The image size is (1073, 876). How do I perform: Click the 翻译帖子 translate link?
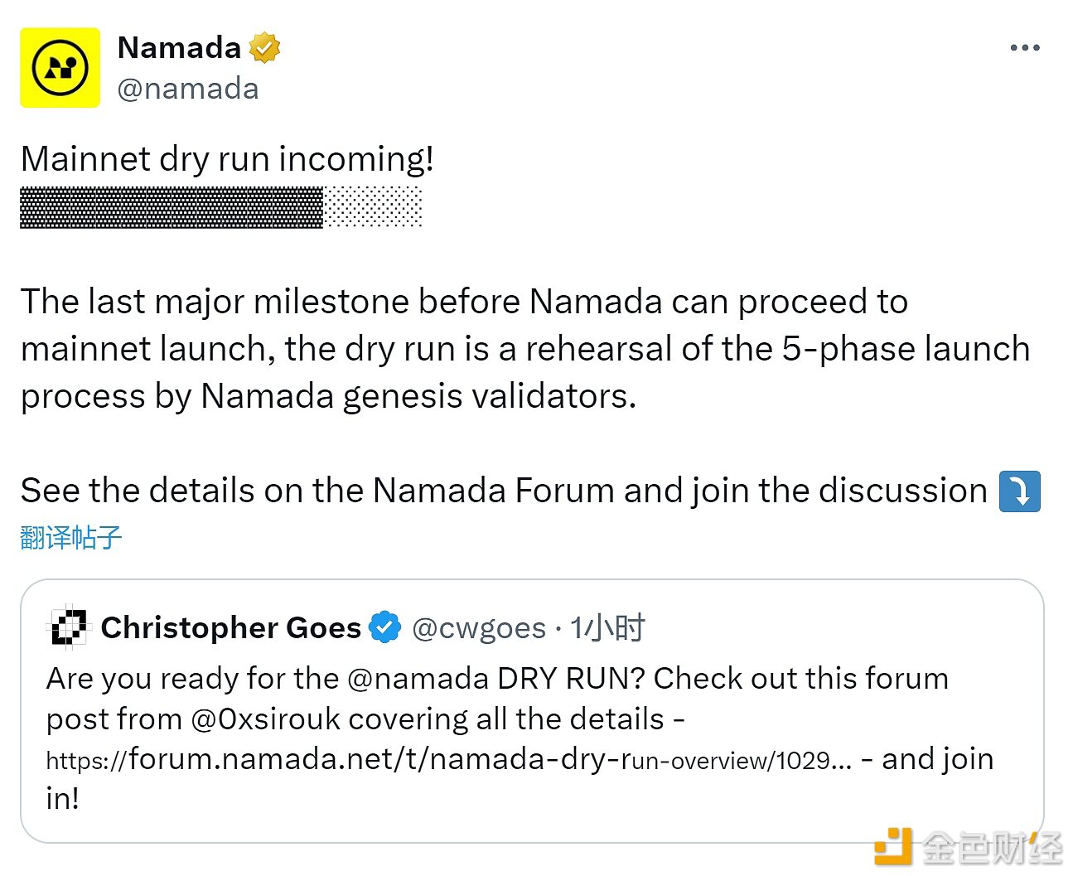click(x=70, y=537)
